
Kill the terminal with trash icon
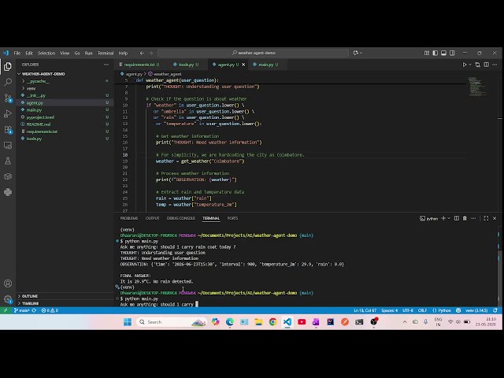(x=465, y=218)
